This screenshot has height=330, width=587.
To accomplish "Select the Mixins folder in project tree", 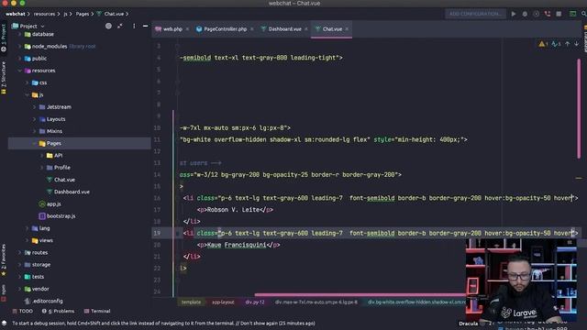I will [x=54, y=131].
